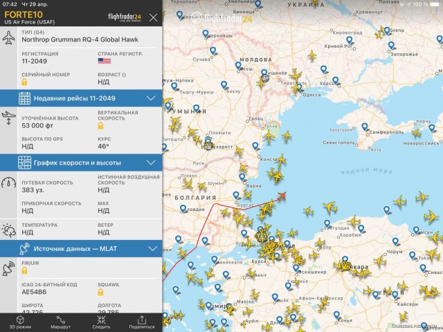The height and width of the screenshot is (332, 443).
Task: Tap the FORTE10 callsign title
Action: pos(24,15)
